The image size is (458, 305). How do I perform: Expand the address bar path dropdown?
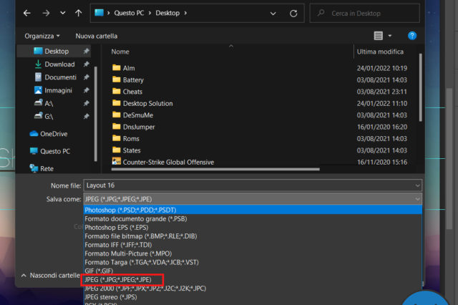tap(273, 13)
